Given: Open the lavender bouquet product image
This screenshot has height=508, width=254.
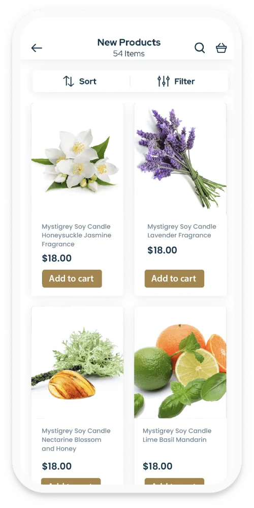Looking at the screenshot, I should click(180, 159).
